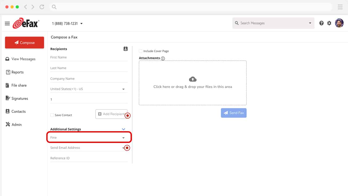
Task: Click the Attachments info icon
Action: tap(163, 59)
